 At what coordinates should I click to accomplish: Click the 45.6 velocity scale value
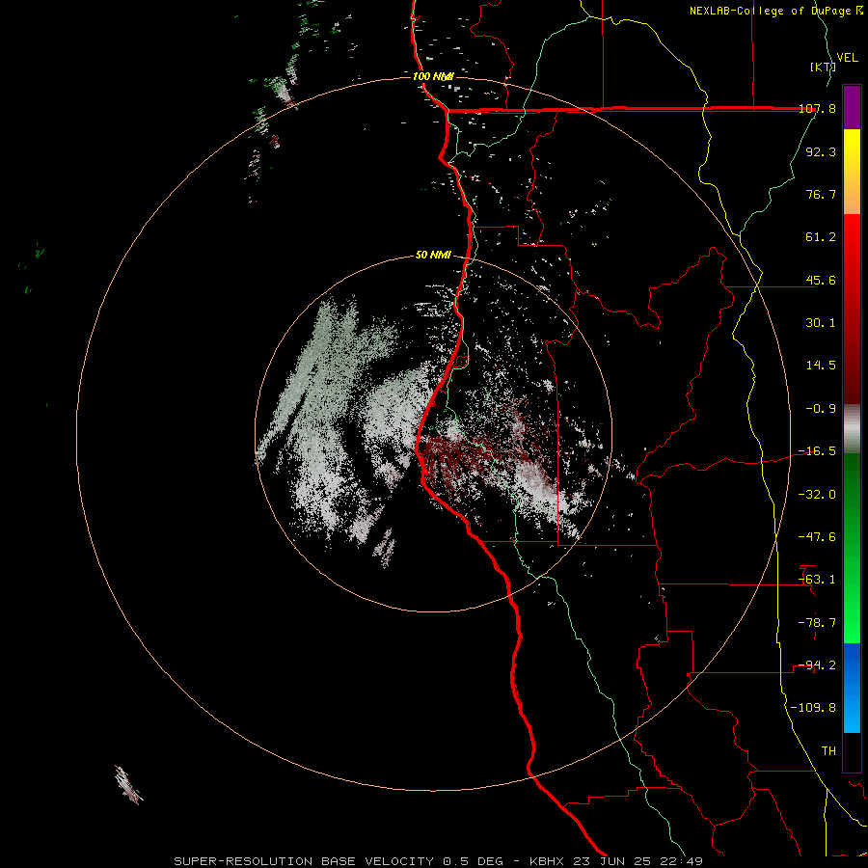tap(821, 280)
